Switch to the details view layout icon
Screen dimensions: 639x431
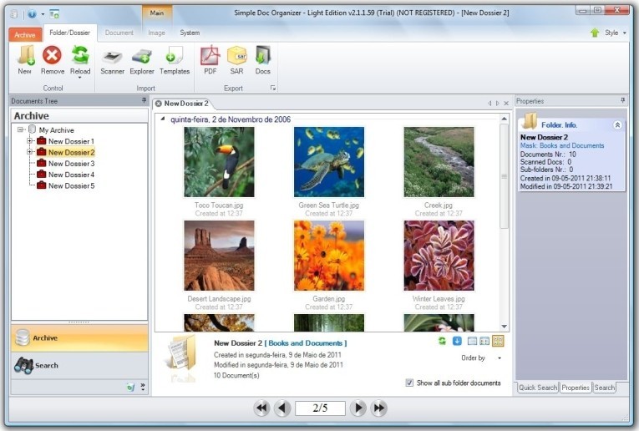484,341
